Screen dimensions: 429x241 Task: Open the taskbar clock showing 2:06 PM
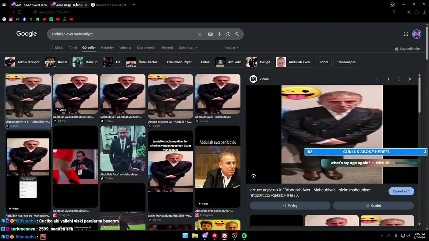click(x=420, y=236)
